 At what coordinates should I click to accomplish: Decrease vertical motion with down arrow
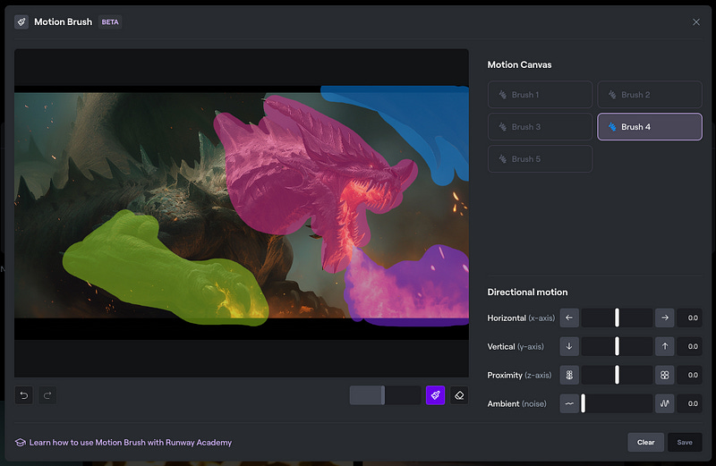pyautogui.click(x=569, y=346)
